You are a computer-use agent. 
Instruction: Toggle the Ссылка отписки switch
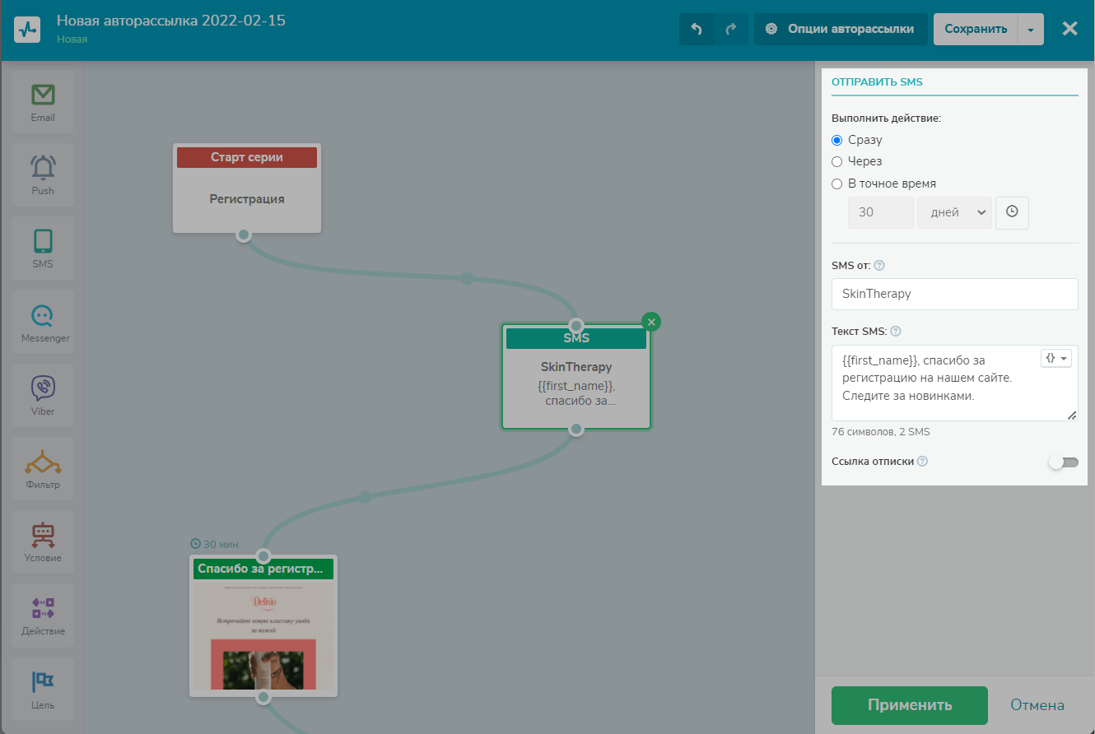tap(1063, 462)
